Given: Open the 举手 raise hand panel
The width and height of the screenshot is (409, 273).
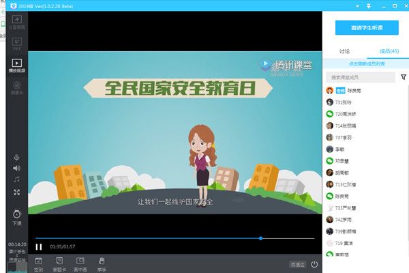Looking at the screenshot, I should [x=102, y=264].
